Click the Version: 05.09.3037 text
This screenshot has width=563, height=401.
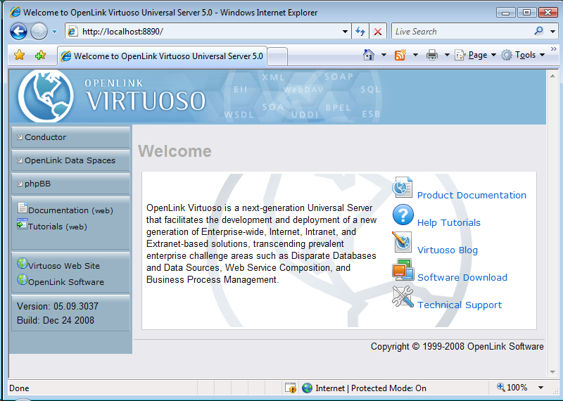point(58,307)
